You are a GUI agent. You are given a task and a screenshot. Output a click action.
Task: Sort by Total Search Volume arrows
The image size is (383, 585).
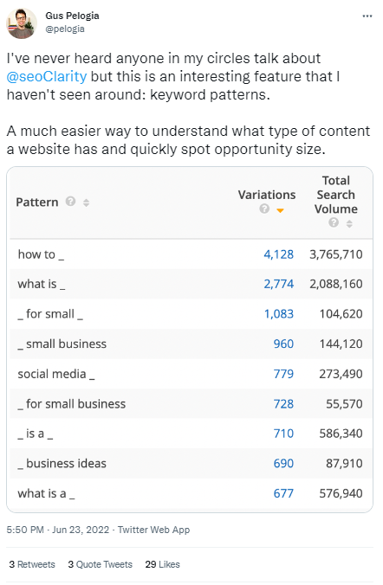point(349,223)
